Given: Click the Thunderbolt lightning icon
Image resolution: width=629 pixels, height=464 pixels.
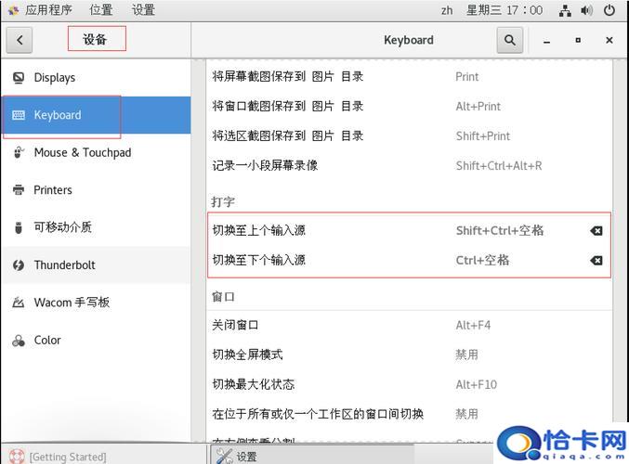Looking at the screenshot, I should tap(19, 265).
